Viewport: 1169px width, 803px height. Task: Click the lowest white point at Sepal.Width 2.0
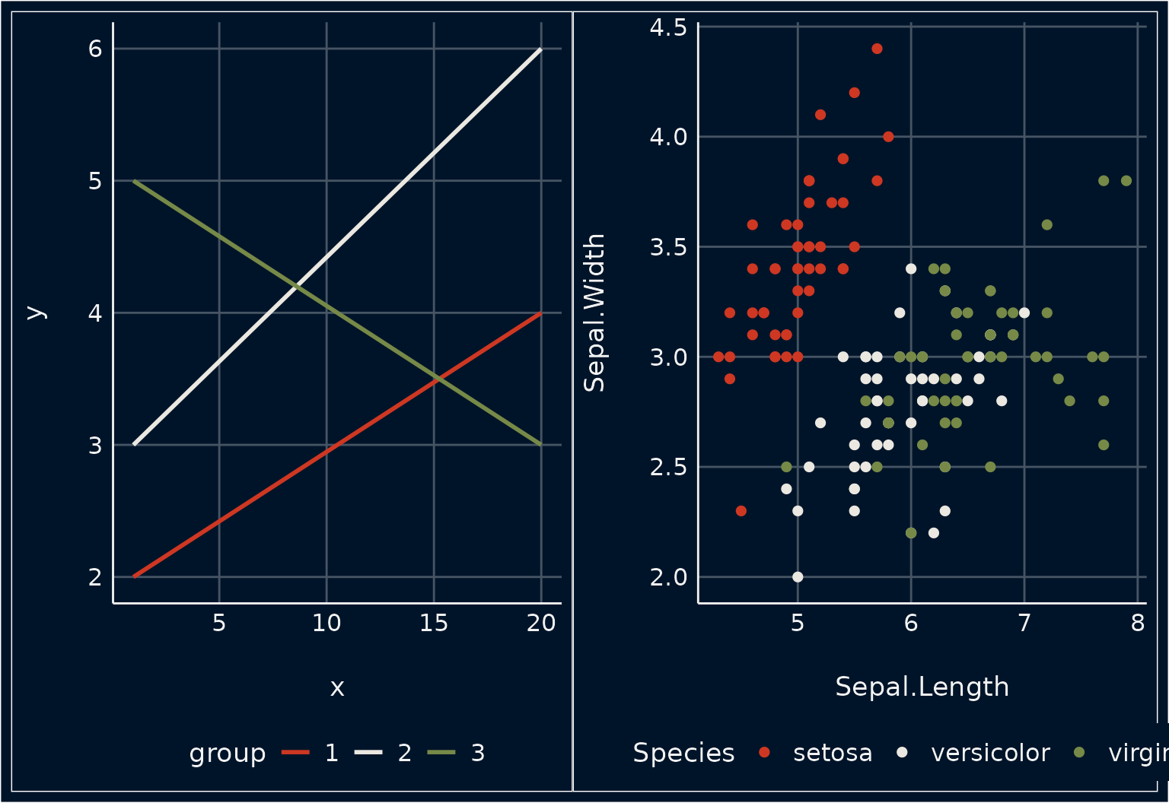[798, 577]
